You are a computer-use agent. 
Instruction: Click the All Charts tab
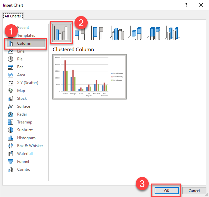tap(13, 16)
